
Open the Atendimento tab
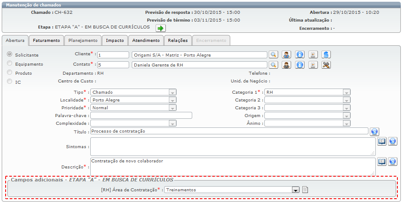[x=146, y=40]
